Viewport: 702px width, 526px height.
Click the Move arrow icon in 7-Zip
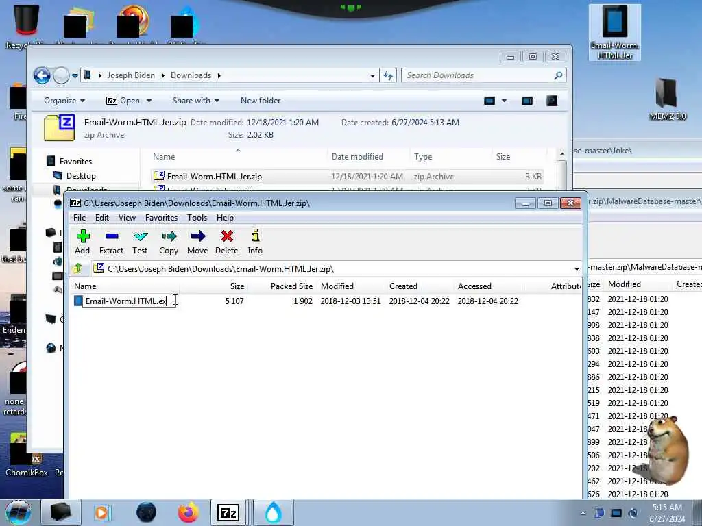click(197, 242)
